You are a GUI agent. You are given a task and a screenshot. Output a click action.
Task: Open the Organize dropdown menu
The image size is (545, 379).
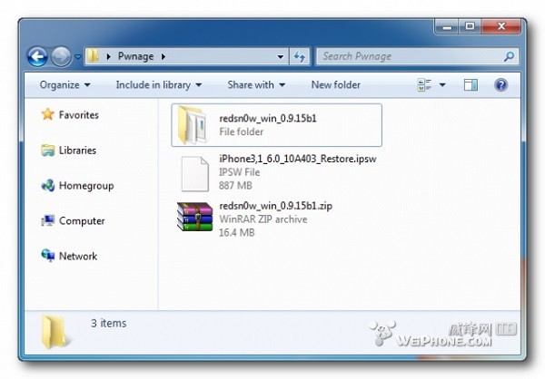[x=64, y=85]
